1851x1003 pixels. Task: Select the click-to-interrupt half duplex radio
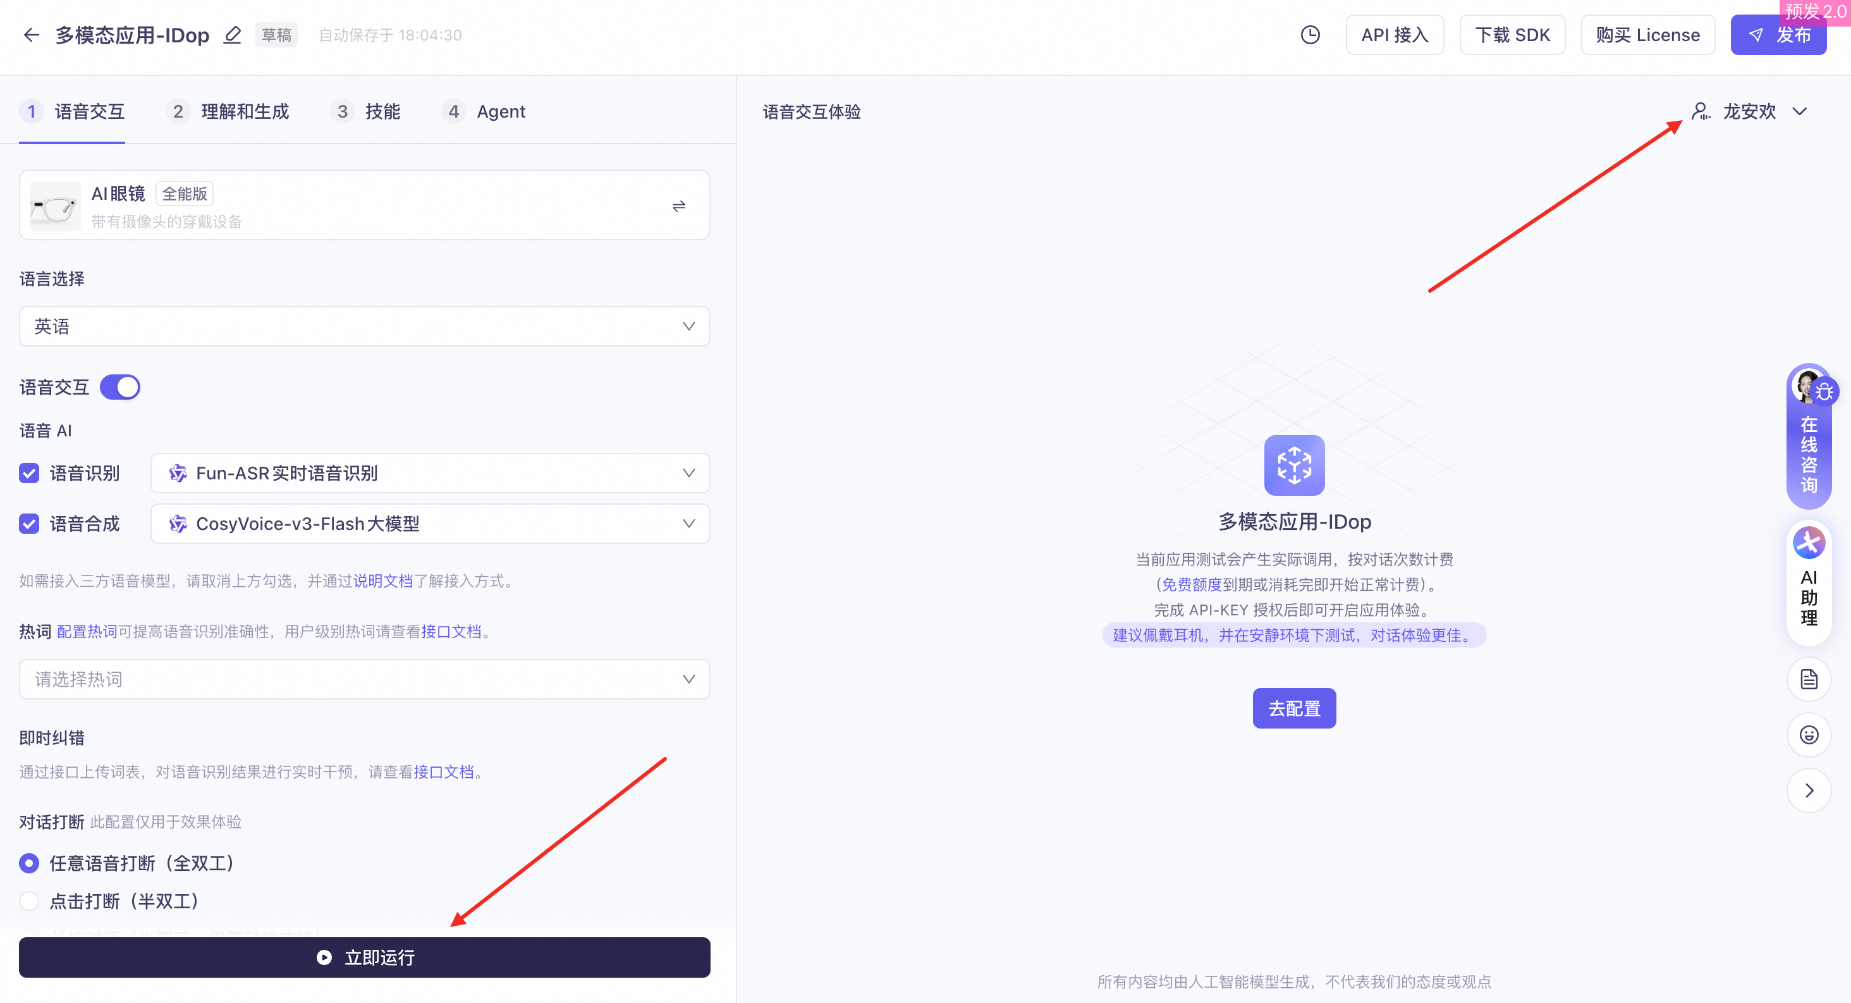(30, 901)
